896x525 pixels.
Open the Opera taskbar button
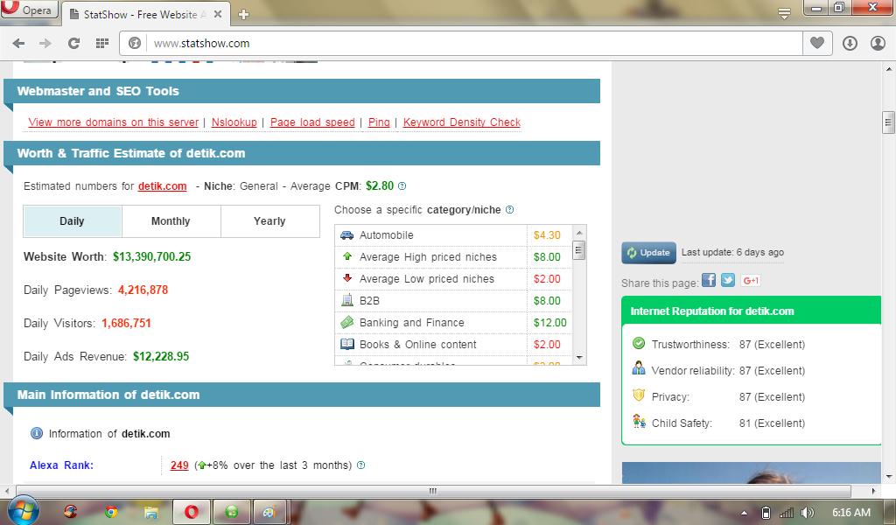tap(192, 511)
